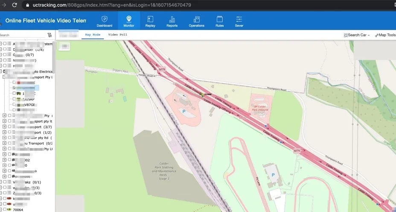Expand the Transport (0/2 group node

(x=4, y=143)
